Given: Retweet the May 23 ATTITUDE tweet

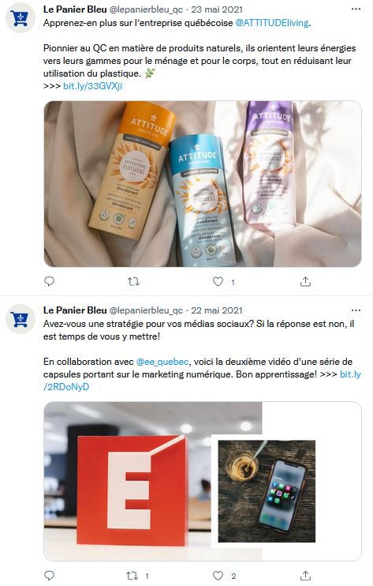Looking at the screenshot, I should (x=133, y=281).
